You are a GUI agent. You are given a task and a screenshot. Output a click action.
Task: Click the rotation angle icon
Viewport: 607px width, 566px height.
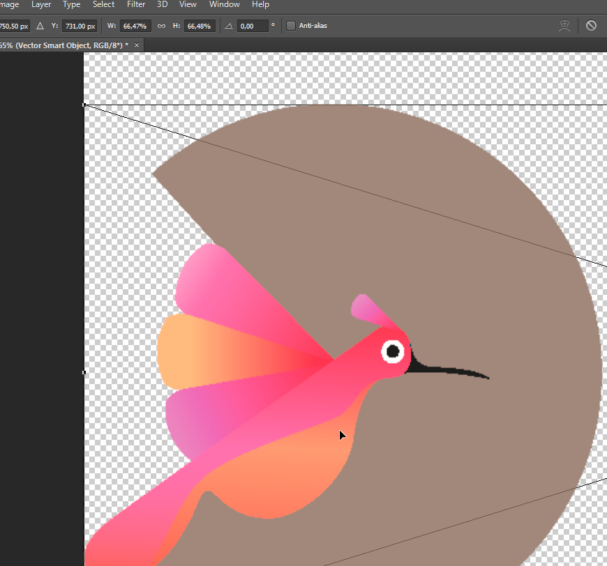228,26
